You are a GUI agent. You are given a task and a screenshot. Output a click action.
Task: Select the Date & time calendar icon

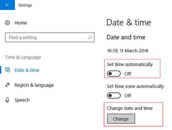pyautogui.click(x=8, y=70)
